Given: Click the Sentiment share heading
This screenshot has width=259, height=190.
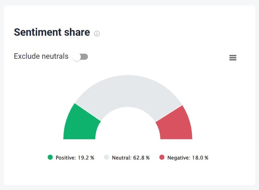Looking at the screenshot, I should coord(52,32).
